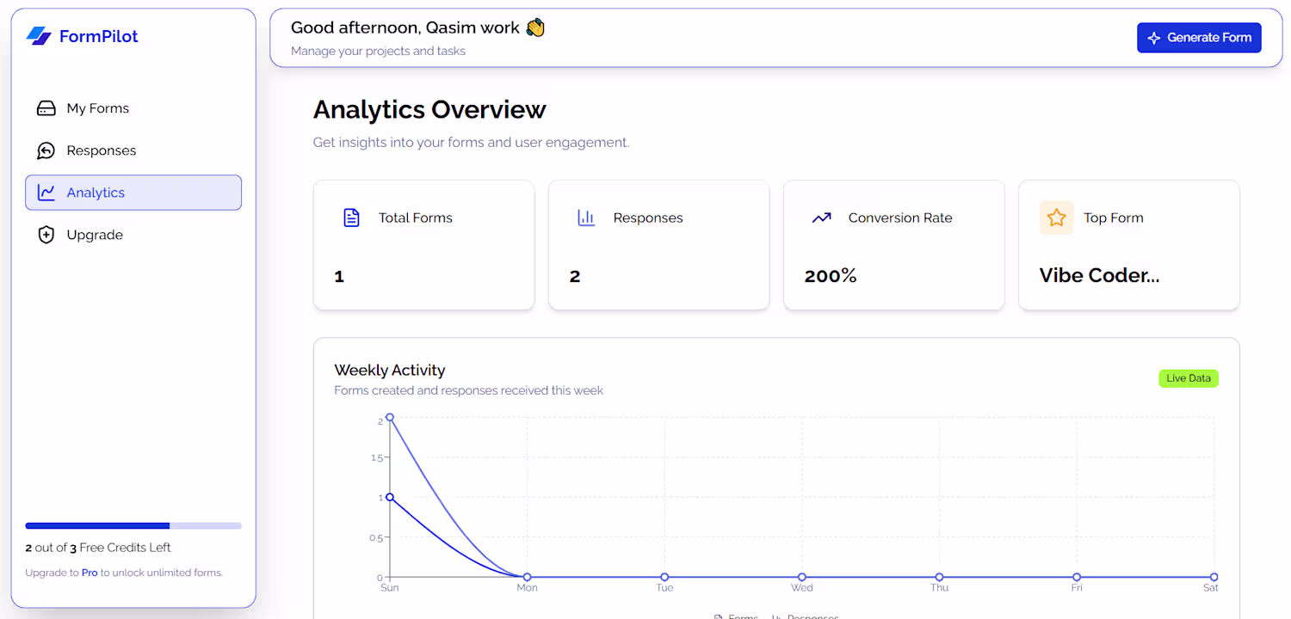Image resolution: width=1291 pixels, height=619 pixels.
Task: Follow the Pro upgrade link
Action: point(90,573)
